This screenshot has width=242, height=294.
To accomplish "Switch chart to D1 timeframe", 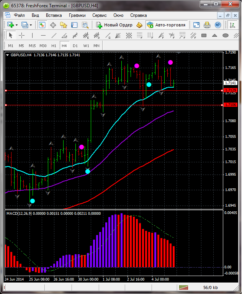I will pos(75,46).
